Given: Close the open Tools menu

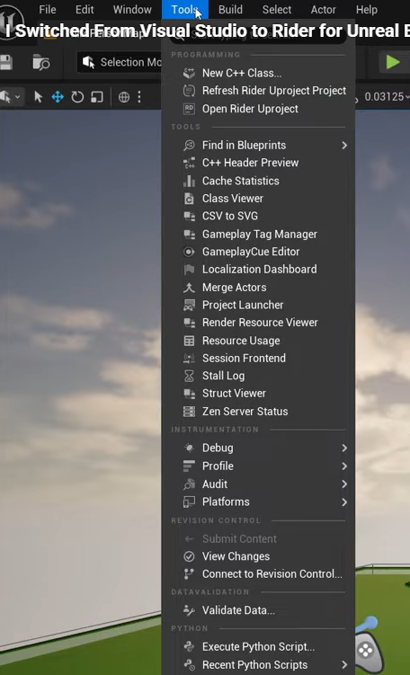Looking at the screenshot, I should coord(184,10).
